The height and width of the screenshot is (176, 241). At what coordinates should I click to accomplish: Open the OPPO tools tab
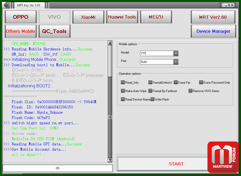pyautogui.click(x=21, y=17)
